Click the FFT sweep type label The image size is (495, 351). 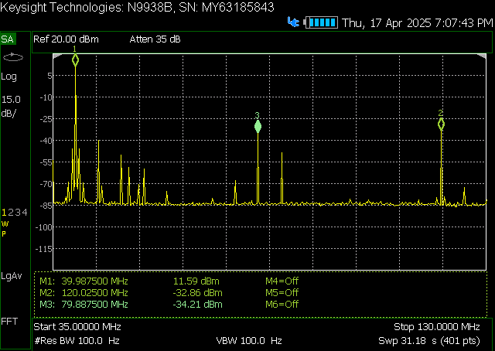(9, 322)
